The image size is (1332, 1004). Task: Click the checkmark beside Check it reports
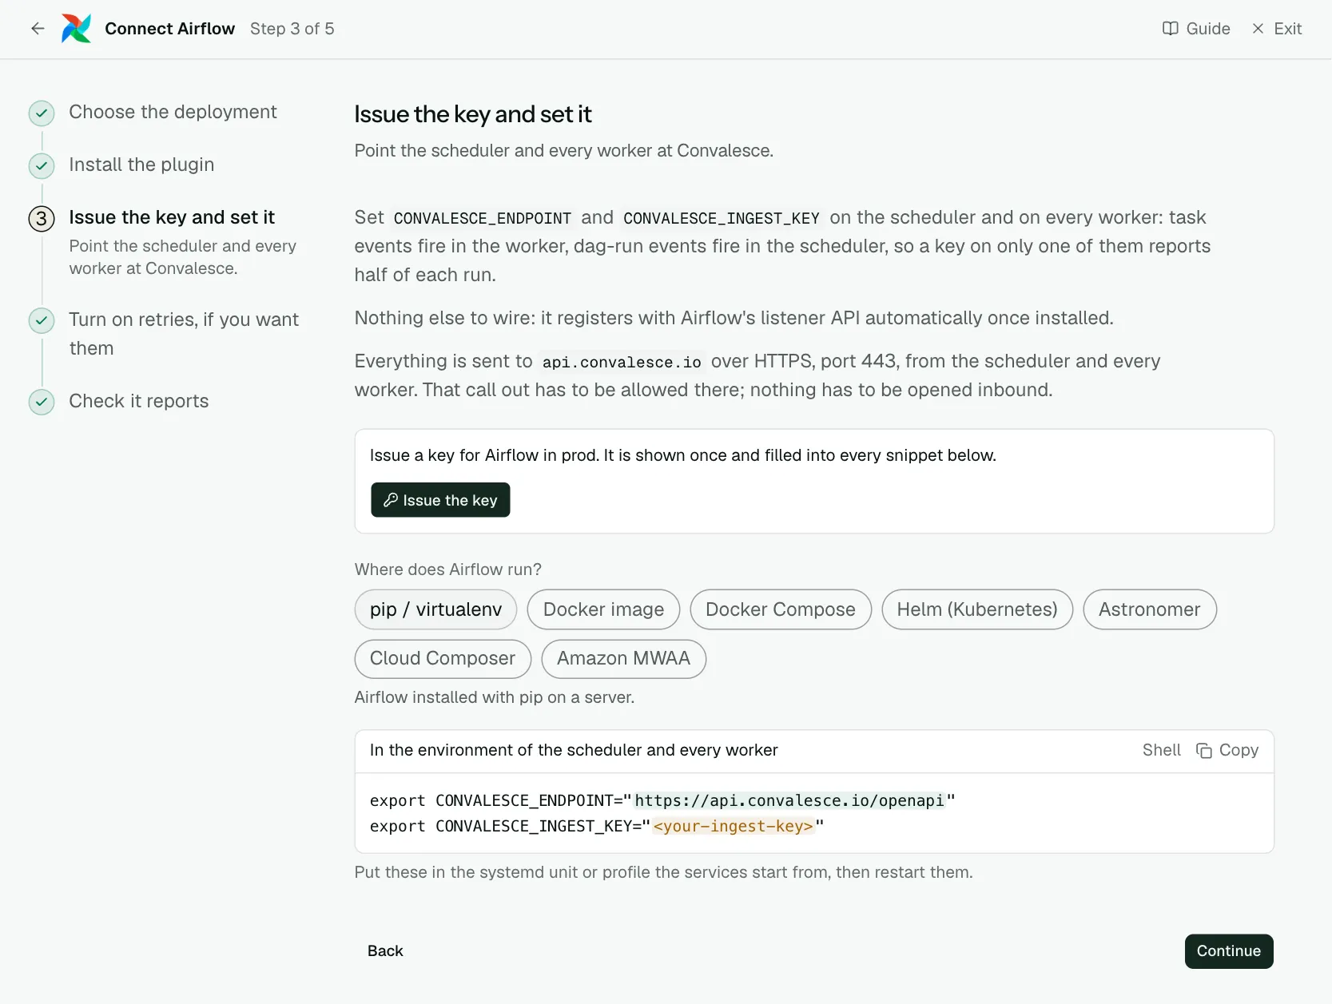click(42, 402)
